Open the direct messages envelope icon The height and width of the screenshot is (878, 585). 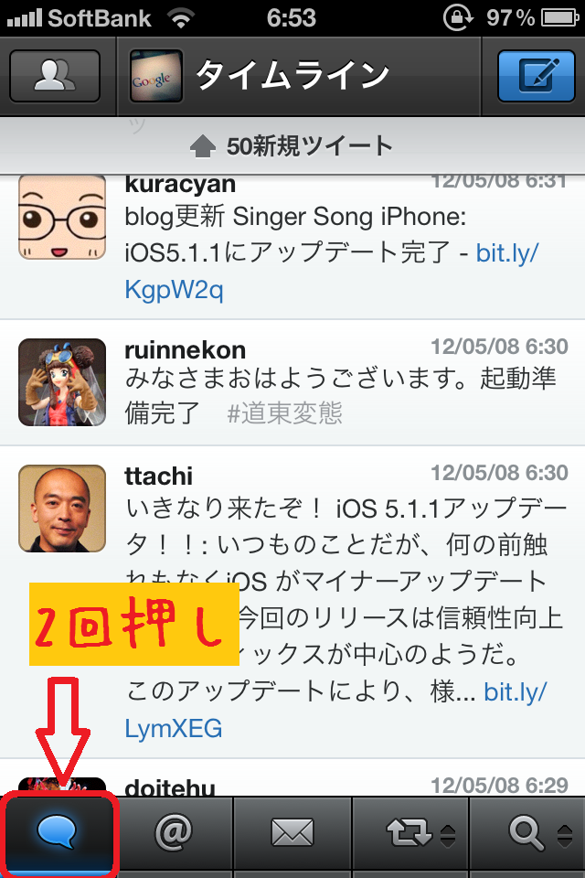(x=292, y=832)
